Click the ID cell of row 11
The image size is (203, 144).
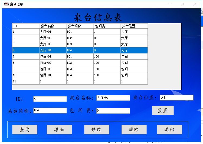(26, 81)
